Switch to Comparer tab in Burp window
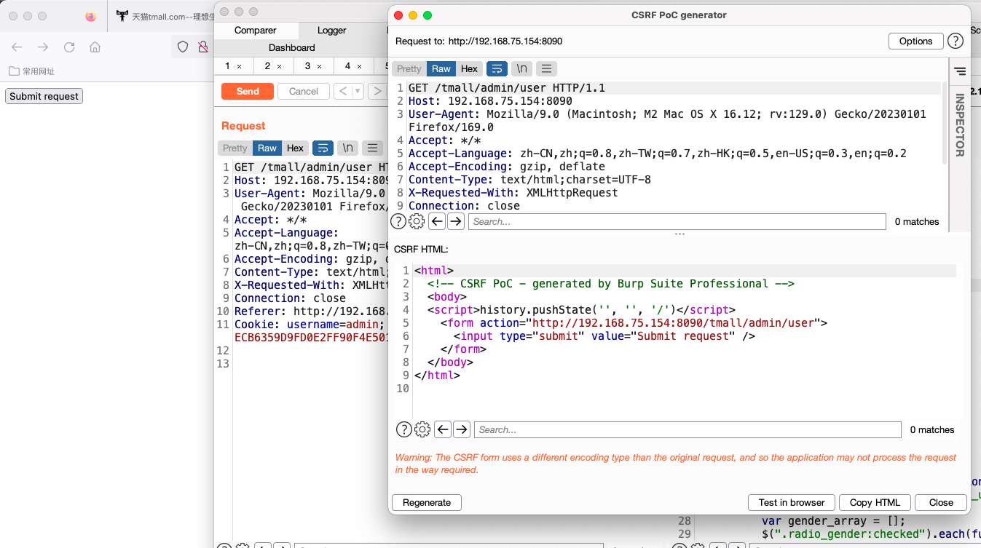981x548 pixels. coord(255,31)
